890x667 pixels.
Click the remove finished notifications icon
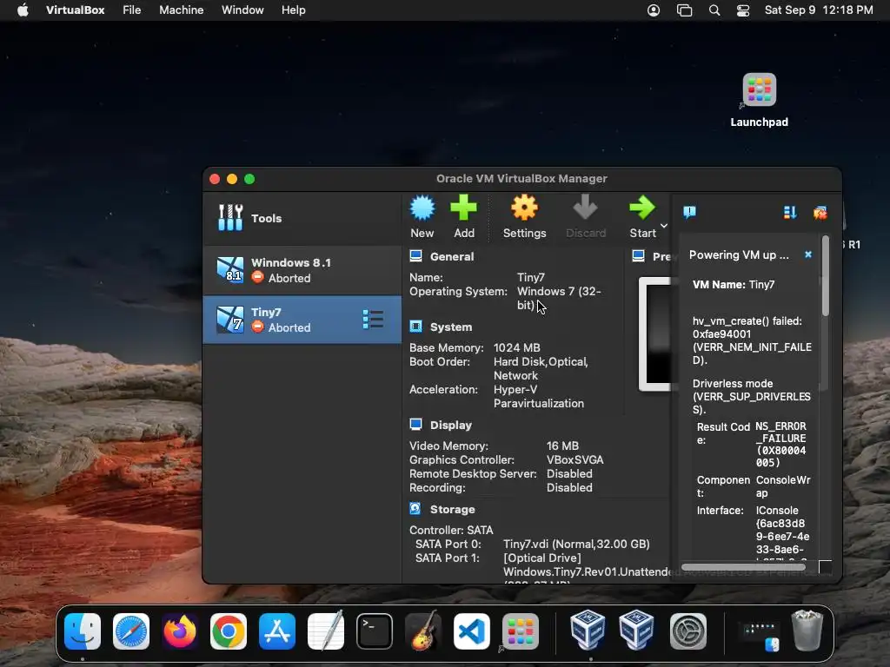[x=820, y=213]
